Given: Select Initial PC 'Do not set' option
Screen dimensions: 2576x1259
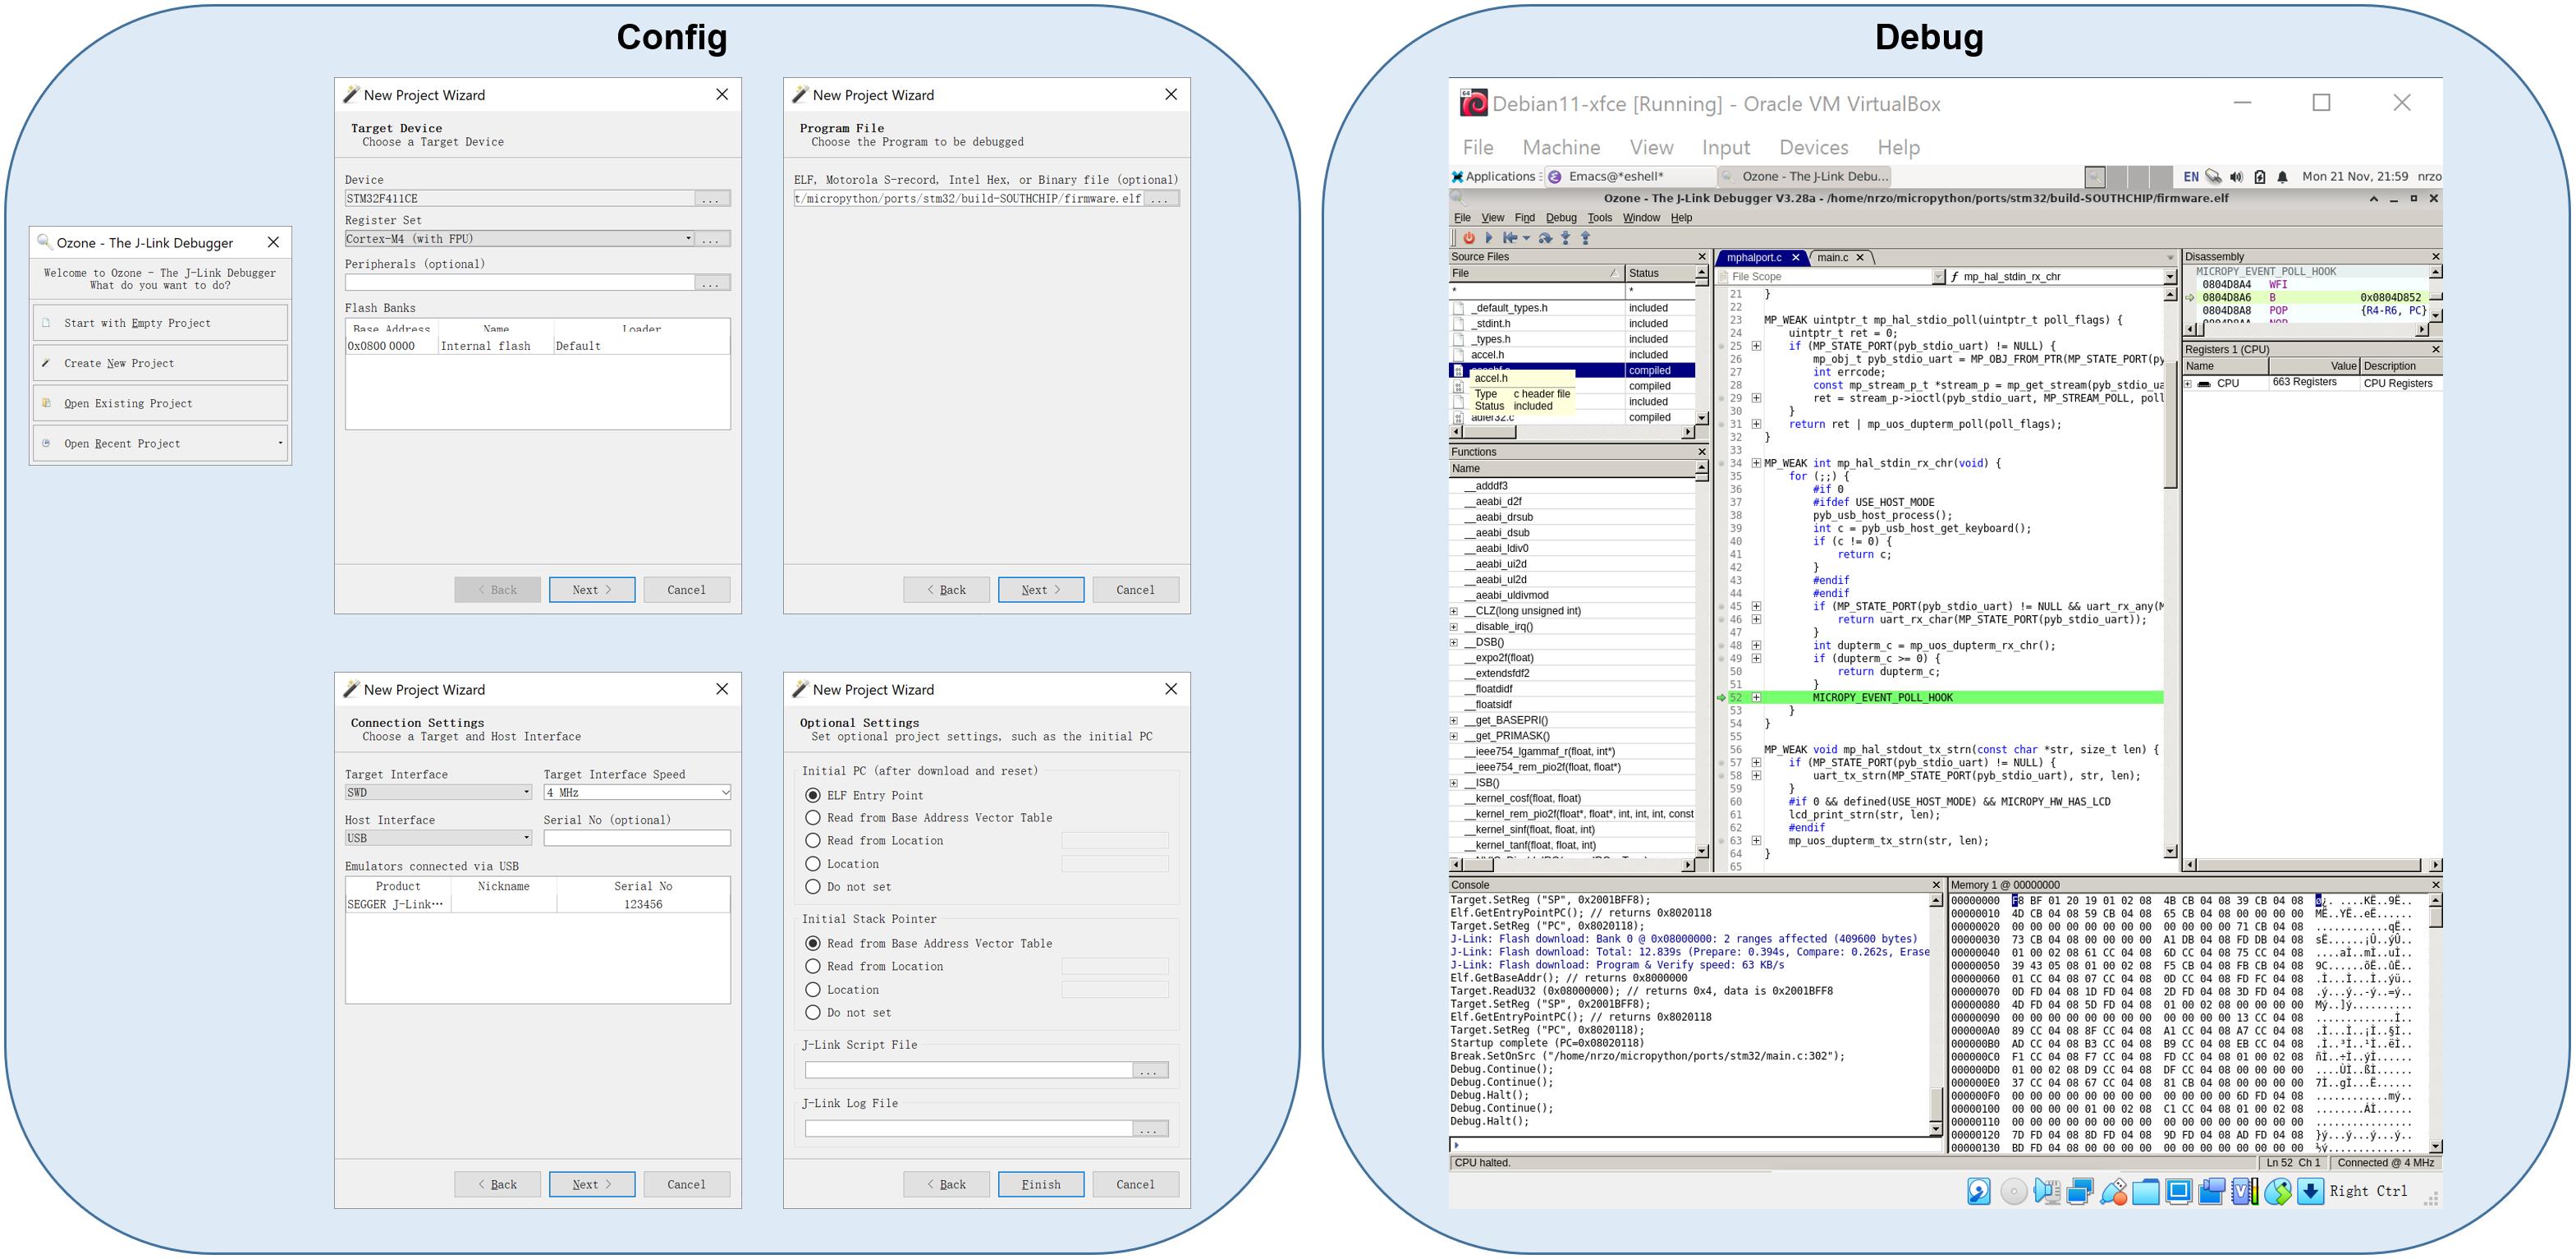Looking at the screenshot, I should click(x=813, y=888).
